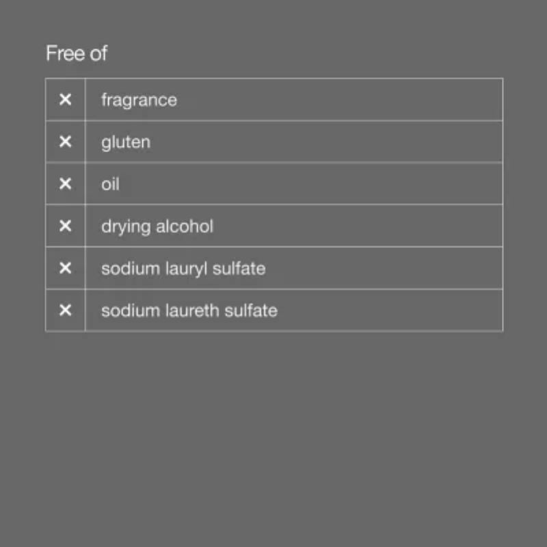Select the sodium laureth sulfate text

pos(189,310)
